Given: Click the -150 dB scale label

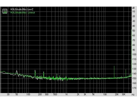Looking at the screenshot, I should pyautogui.click(x=134, y=78).
